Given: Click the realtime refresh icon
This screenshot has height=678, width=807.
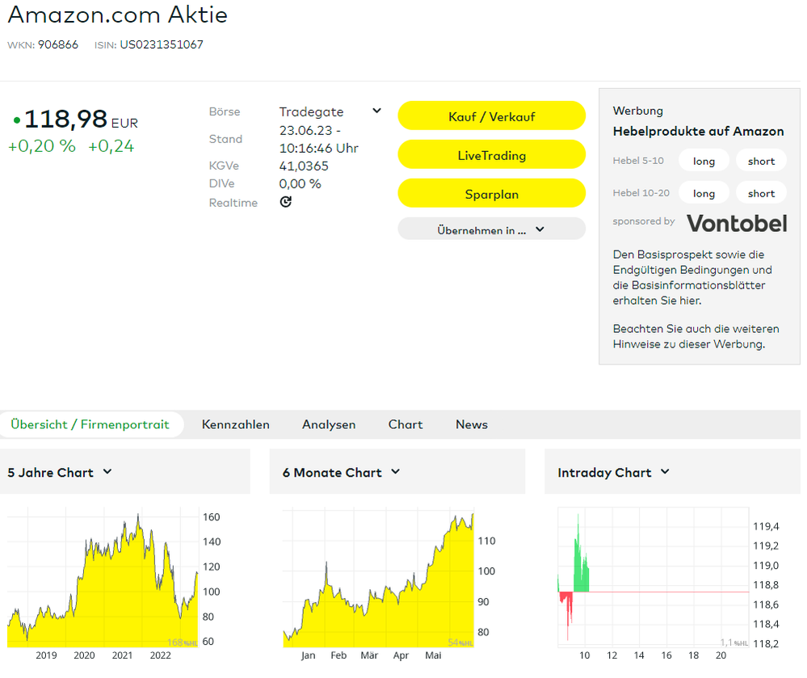Looking at the screenshot, I should [x=285, y=202].
